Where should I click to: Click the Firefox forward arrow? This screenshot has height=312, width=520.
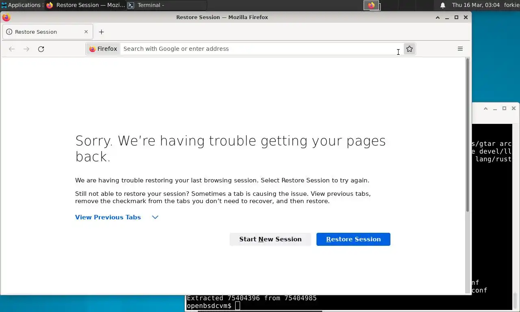click(x=26, y=49)
